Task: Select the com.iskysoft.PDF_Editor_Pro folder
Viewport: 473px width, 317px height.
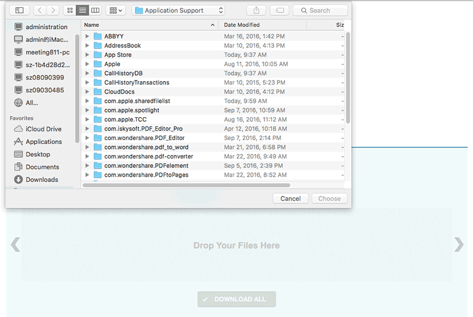Action: pyautogui.click(x=213, y=129)
